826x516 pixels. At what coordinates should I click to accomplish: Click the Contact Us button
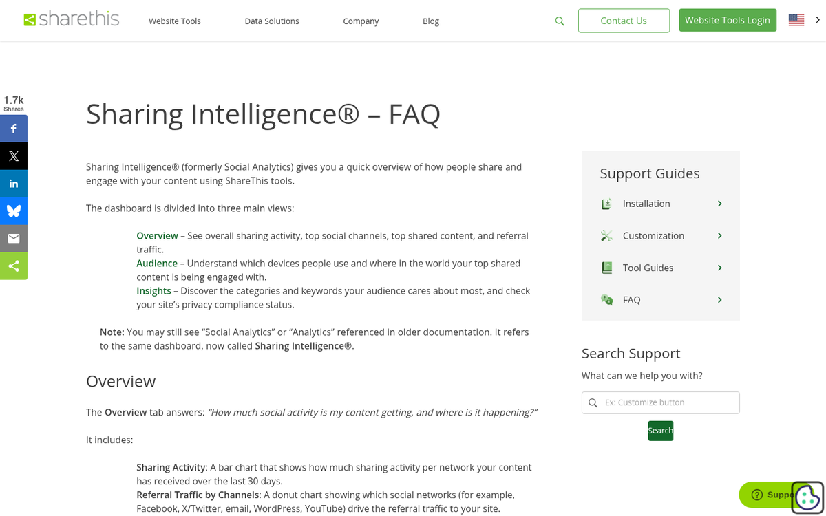[624, 21]
